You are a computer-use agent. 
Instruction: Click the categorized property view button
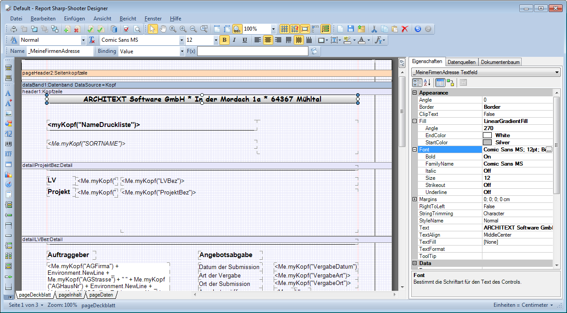pyautogui.click(x=417, y=82)
